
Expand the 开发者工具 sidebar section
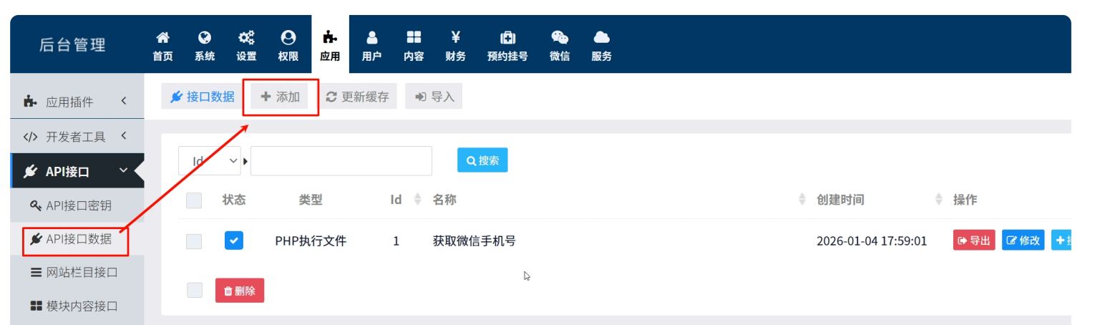[77, 137]
